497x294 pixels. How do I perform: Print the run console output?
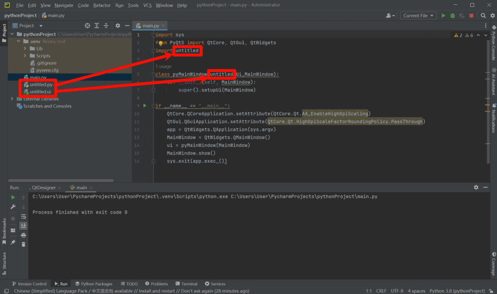tap(23, 235)
